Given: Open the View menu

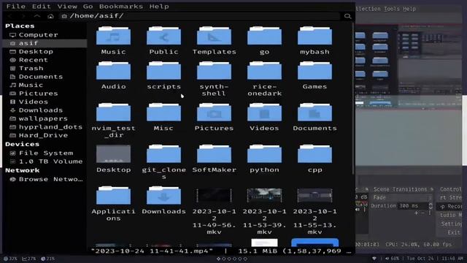Looking at the screenshot, I should [x=67, y=7].
